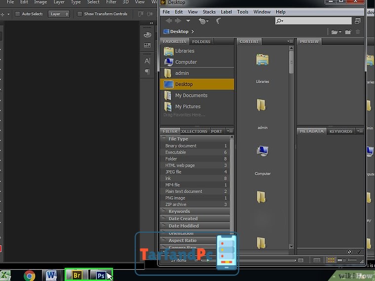The image size is (375, 281).
Task: Switch to the Collections tab
Action: pos(194,132)
